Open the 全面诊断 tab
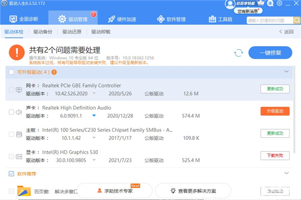The width and height of the screenshot is (301, 200). pos(24,19)
